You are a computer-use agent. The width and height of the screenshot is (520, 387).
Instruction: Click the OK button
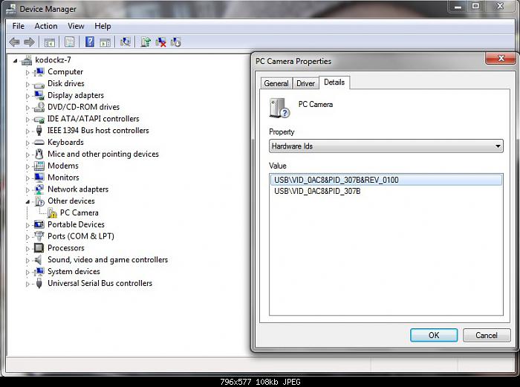[434, 335]
